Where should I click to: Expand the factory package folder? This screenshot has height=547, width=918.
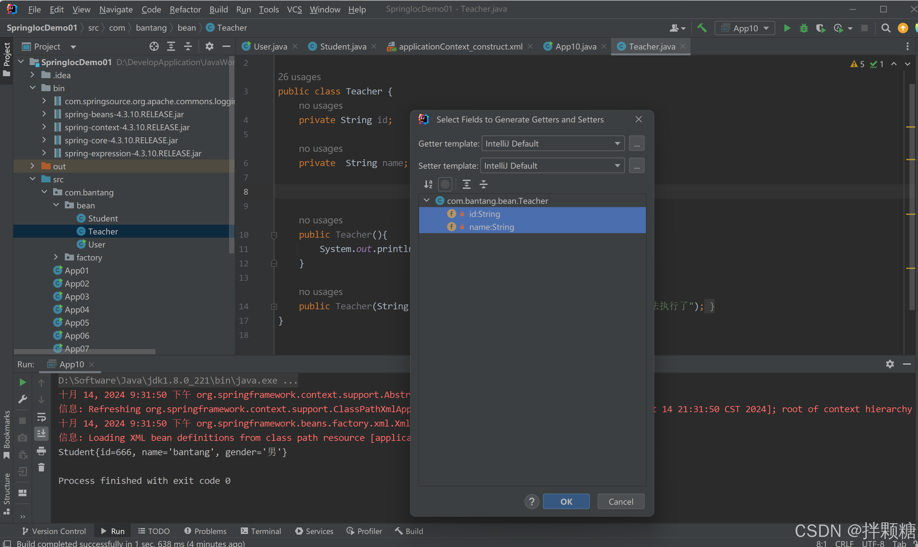[x=56, y=257]
